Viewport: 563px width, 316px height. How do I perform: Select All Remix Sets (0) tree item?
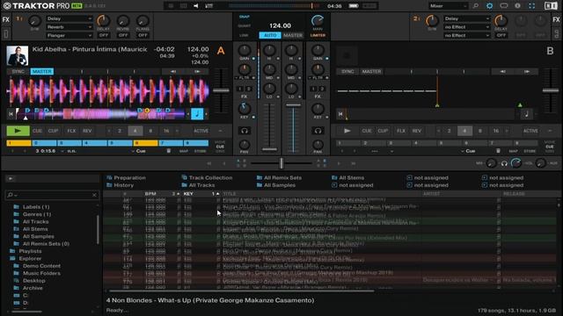tap(46, 244)
